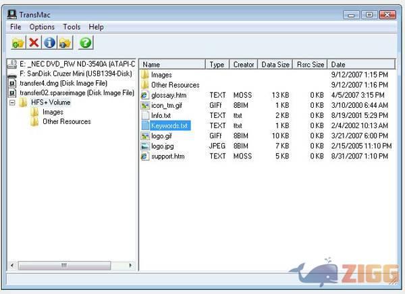Select transfer02.sparseimage disk image
405x294 pixels.
point(77,93)
